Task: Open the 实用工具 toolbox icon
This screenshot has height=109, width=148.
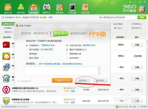Action: click(85, 9)
